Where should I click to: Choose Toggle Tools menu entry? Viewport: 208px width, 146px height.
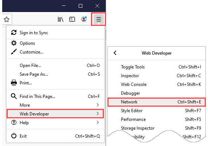coord(157,67)
